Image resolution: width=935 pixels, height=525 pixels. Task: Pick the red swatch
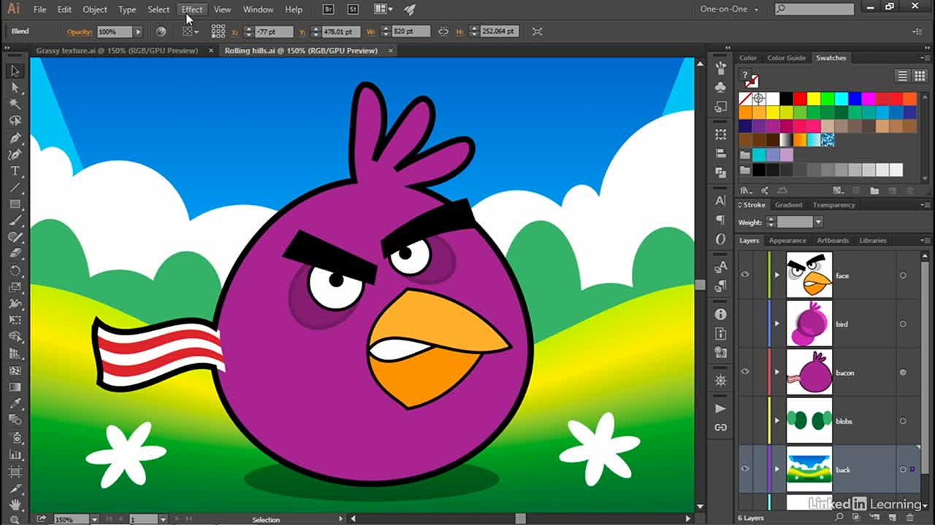click(801, 98)
